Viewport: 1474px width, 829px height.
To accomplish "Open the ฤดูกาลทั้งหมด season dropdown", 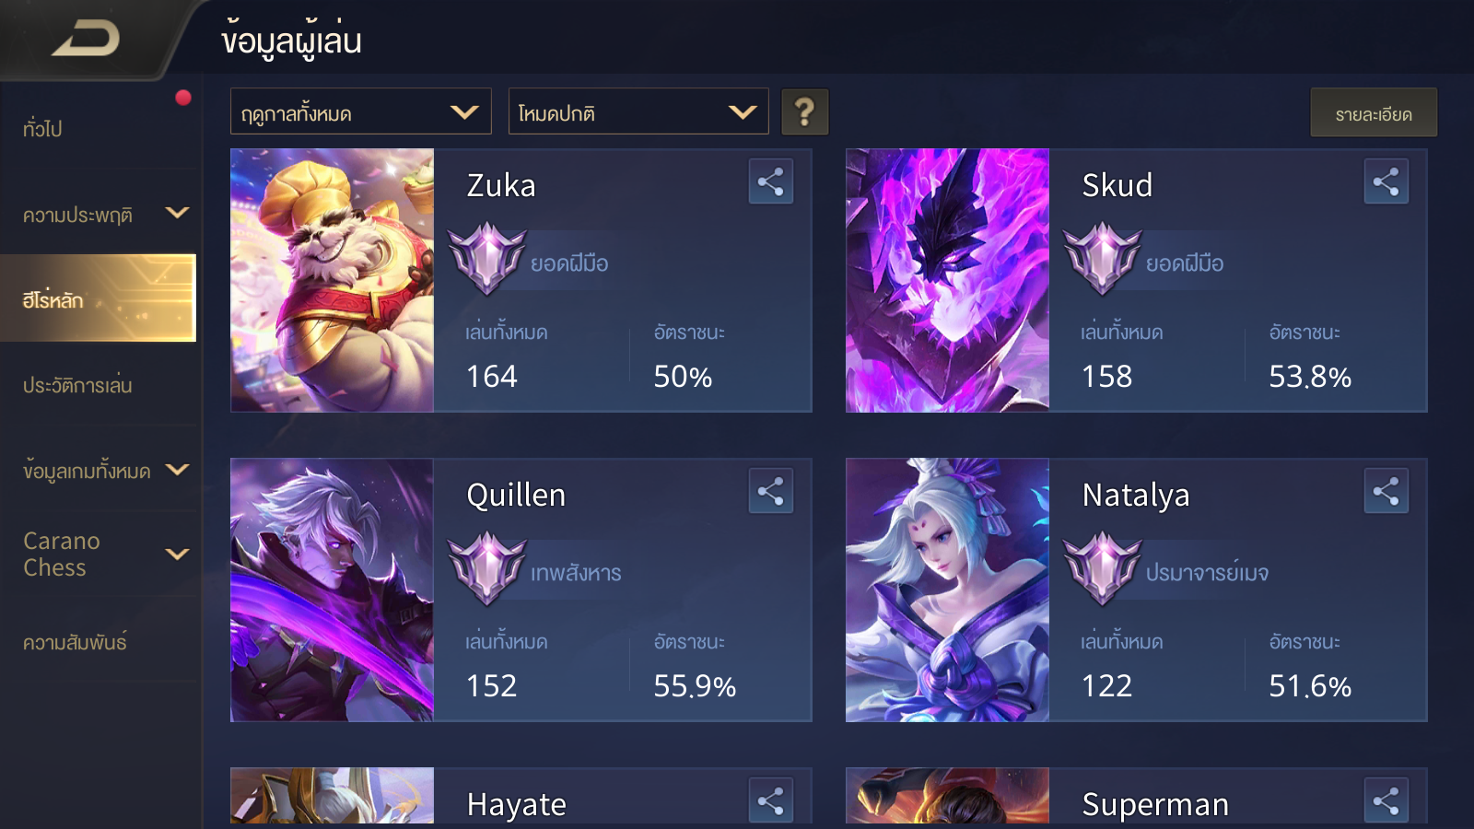I will click(x=360, y=111).
